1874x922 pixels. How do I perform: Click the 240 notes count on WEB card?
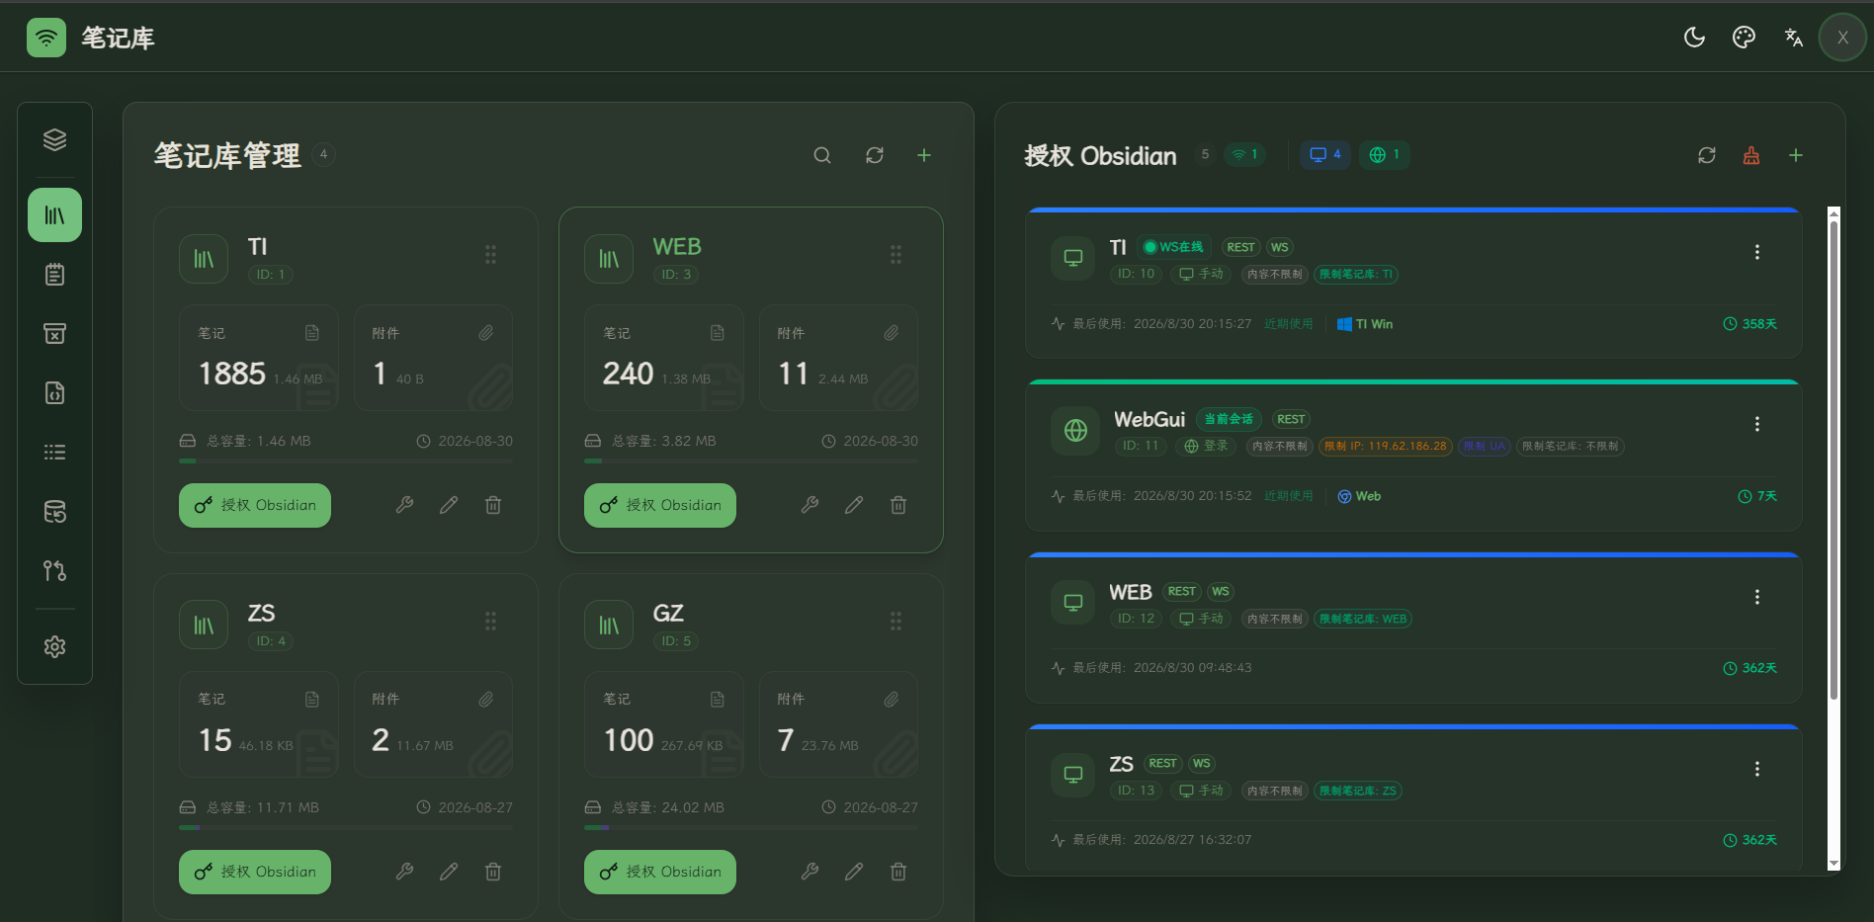[629, 374]
